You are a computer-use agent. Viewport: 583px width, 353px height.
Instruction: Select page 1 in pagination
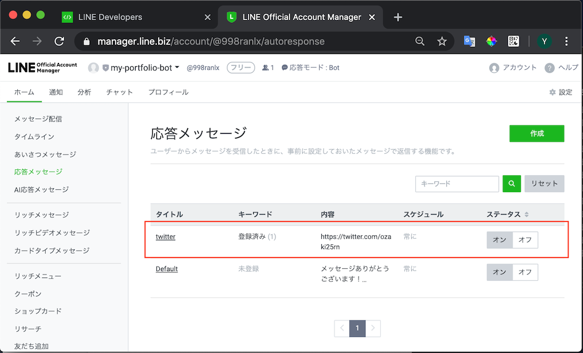[x=357, y=328]
